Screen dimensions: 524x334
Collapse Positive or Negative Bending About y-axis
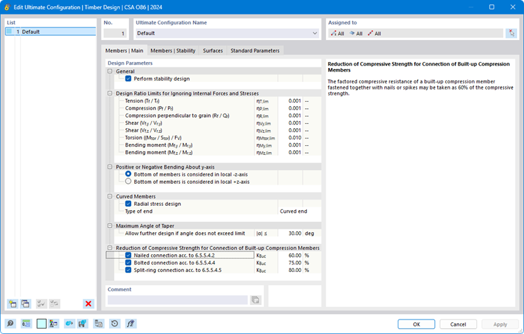[110, 167]
